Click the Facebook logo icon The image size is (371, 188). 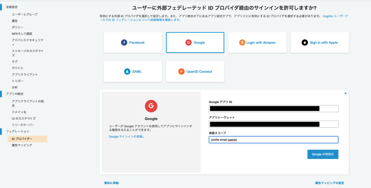[x=124, y=43]
